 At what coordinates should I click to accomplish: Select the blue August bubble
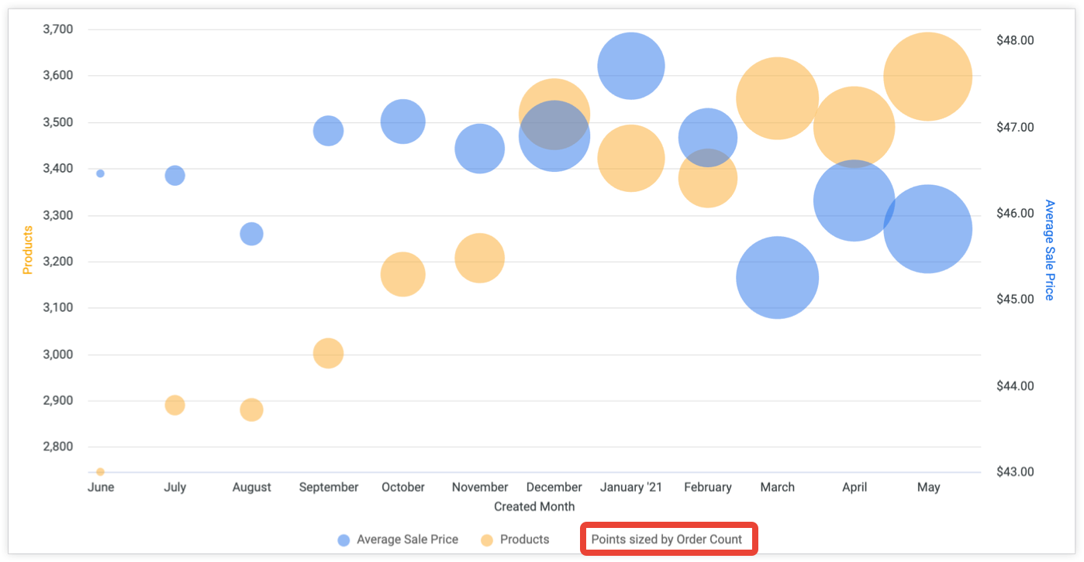click(251, 234)
